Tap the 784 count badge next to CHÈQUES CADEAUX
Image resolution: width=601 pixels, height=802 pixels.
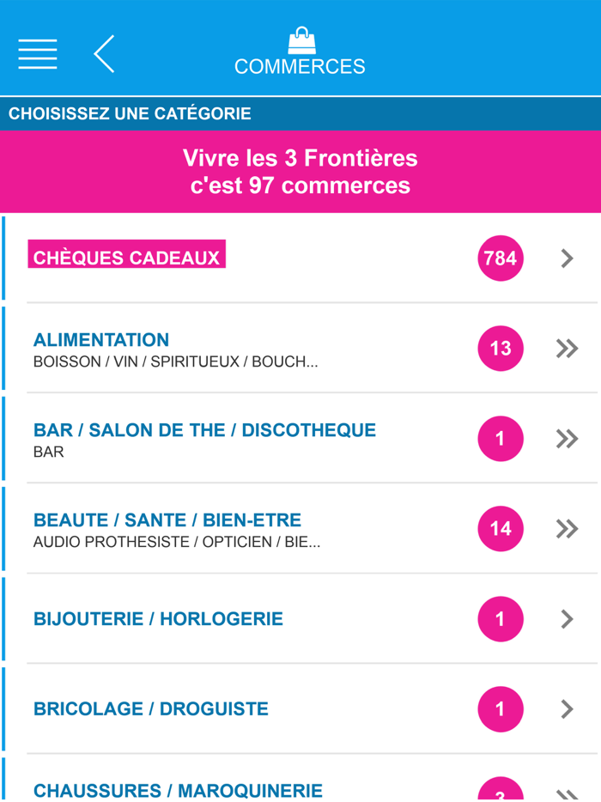click(500, 258)
